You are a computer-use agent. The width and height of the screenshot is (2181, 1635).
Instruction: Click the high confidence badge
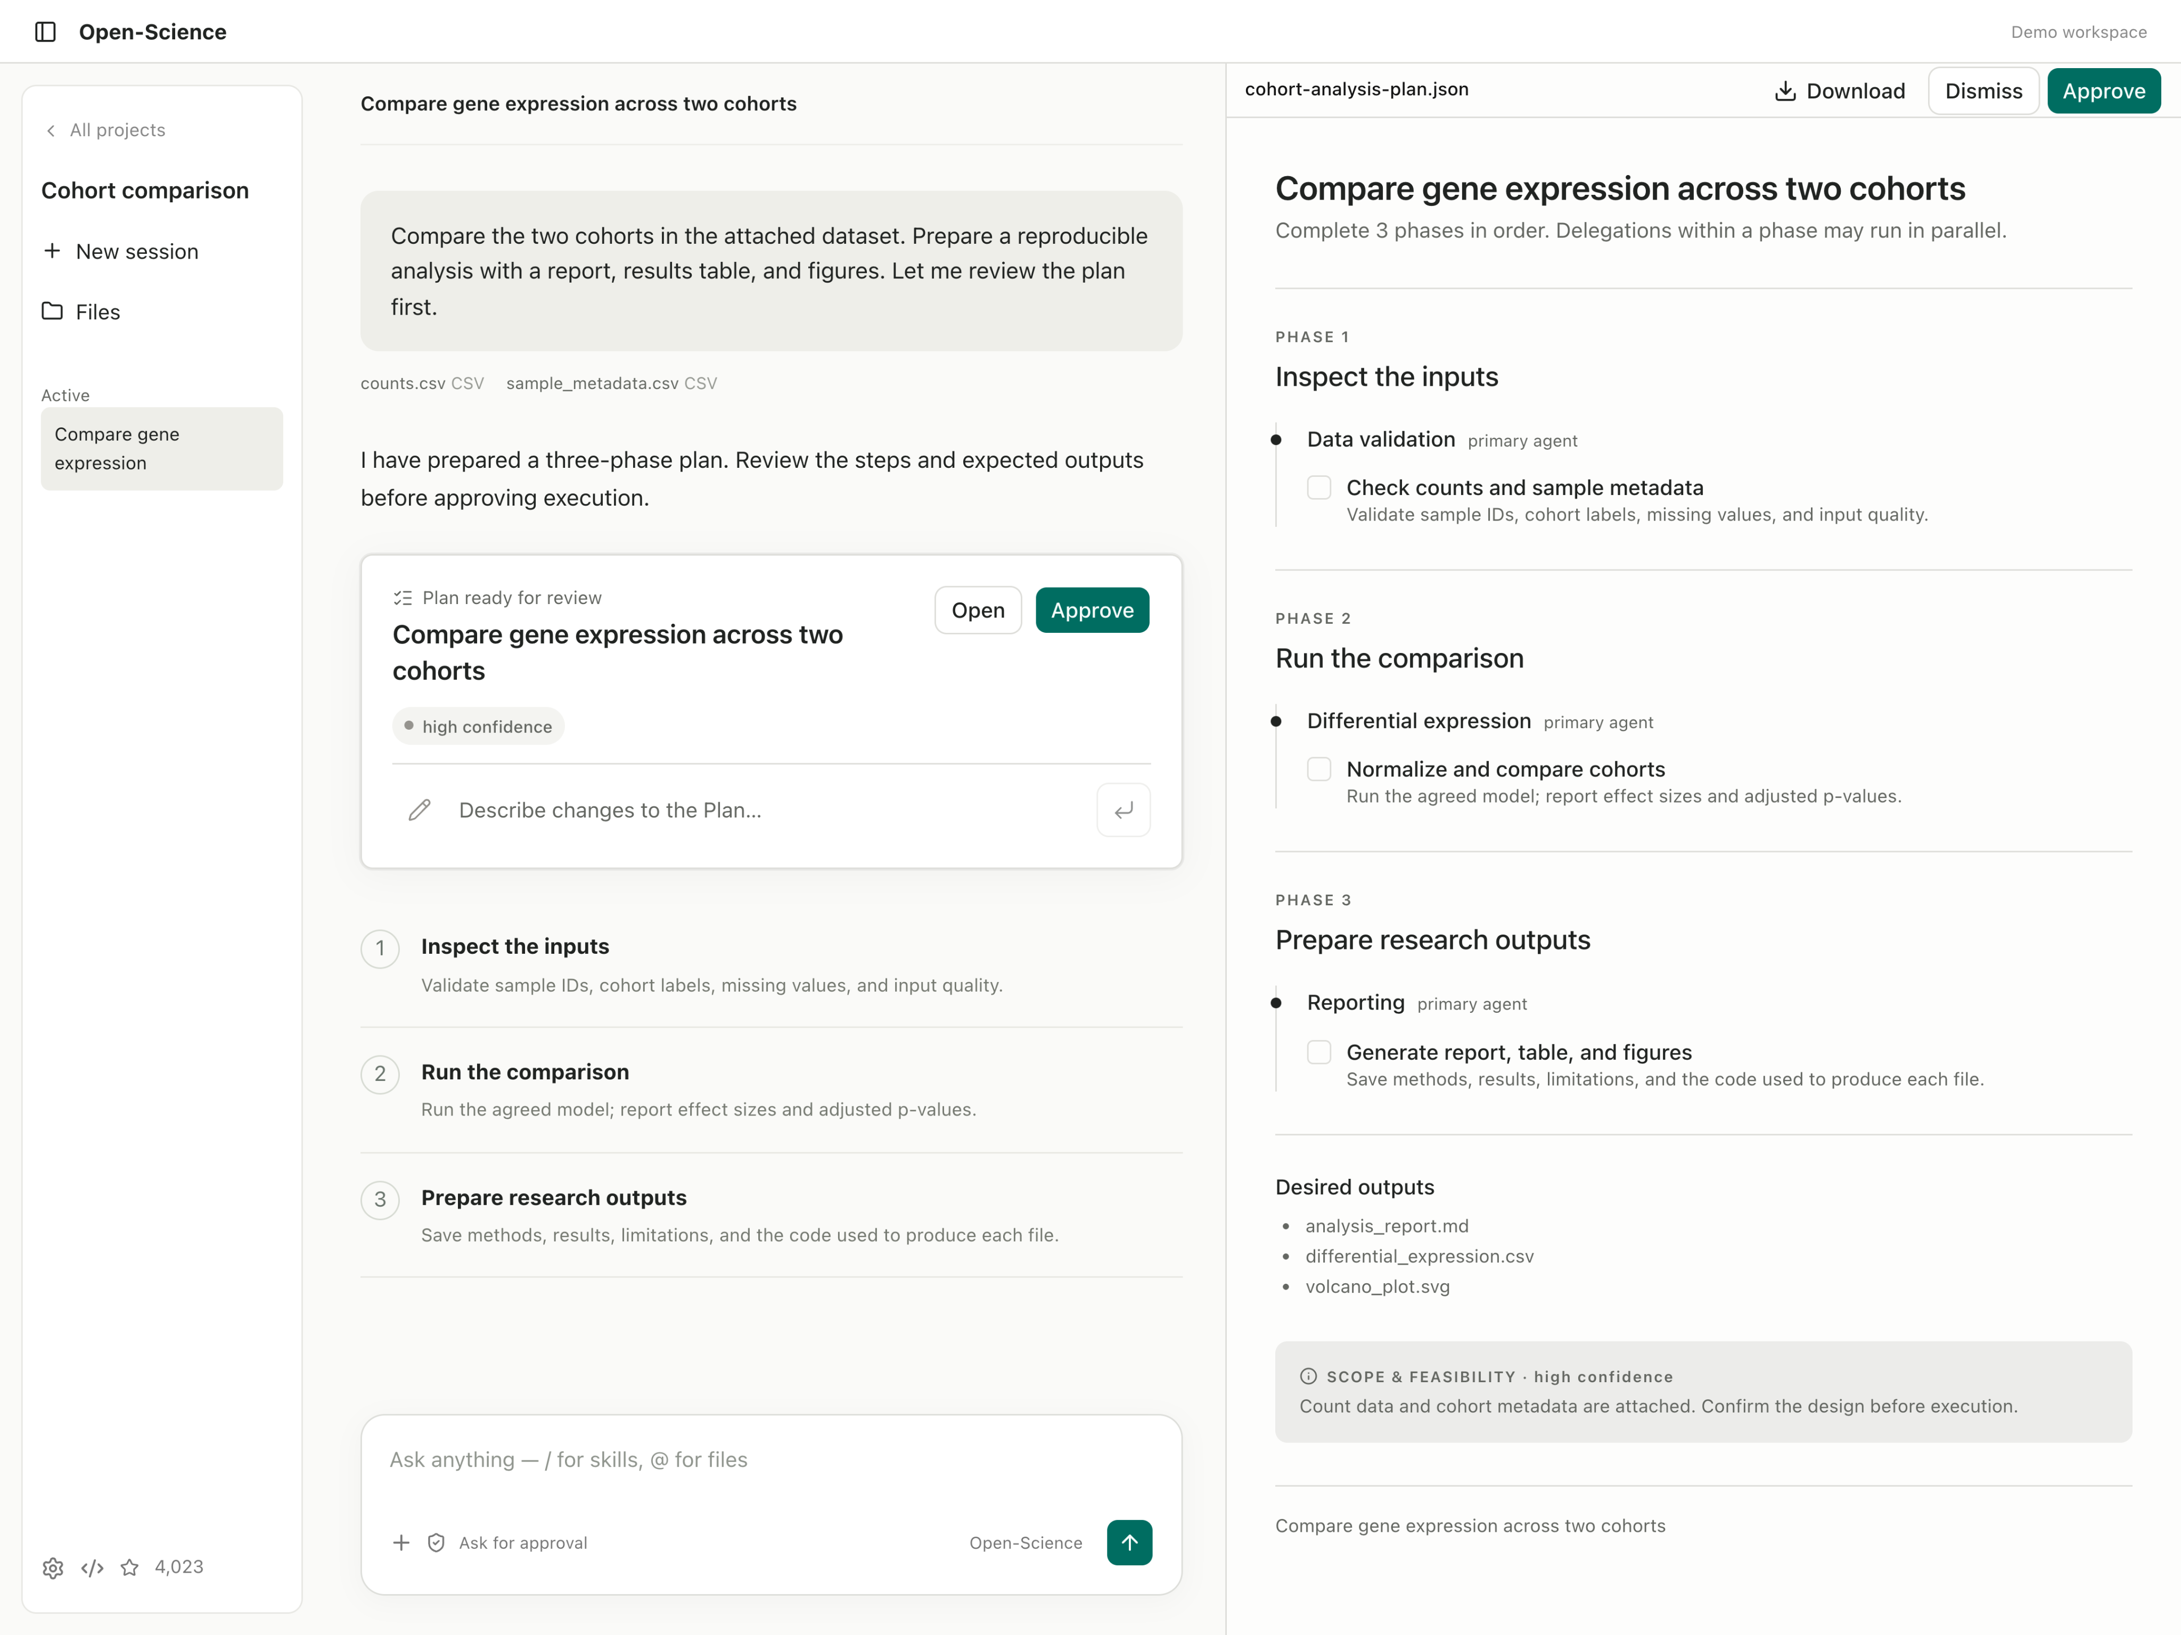478,726
